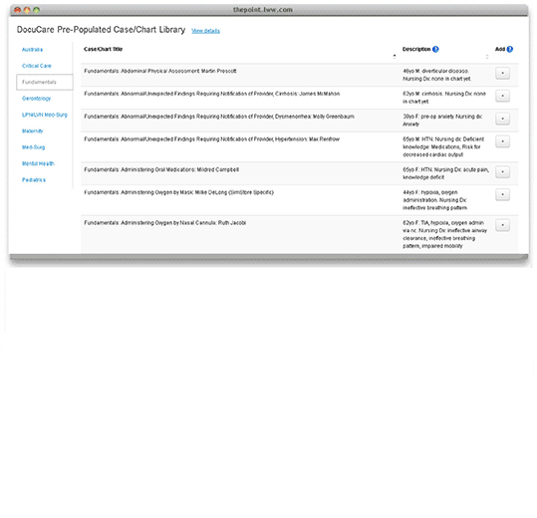Sort by Description column arrow
The height and width of the screenshot is (518, 537).
pyautogui.click(x=487, y=57)
